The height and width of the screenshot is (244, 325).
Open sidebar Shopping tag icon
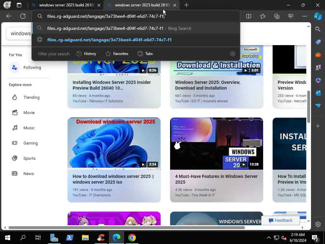318,42
